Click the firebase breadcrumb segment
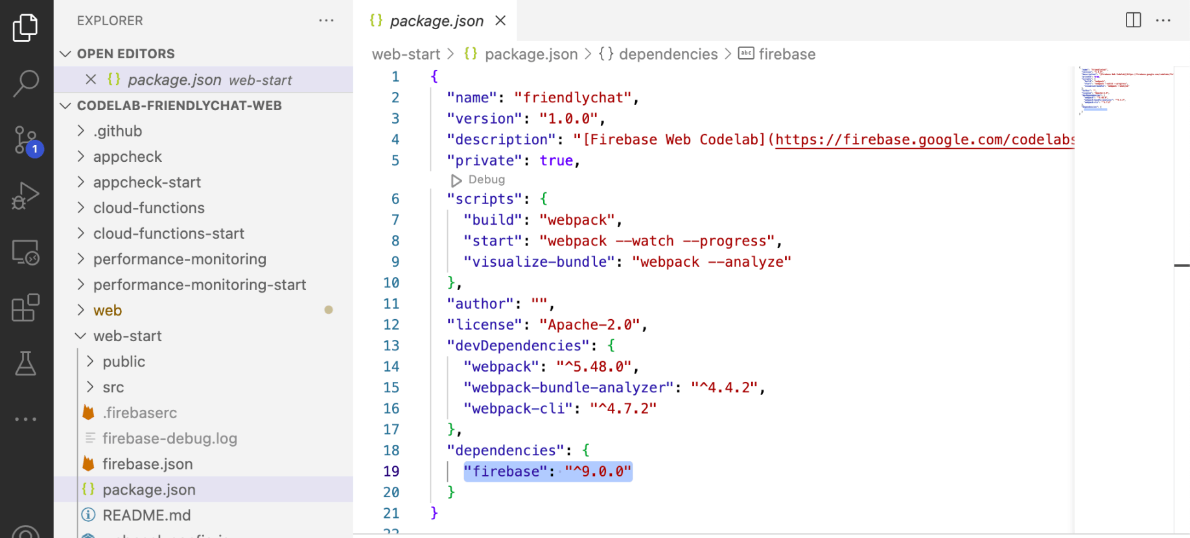Screen dimensions: 1190x538 [787, 54]
